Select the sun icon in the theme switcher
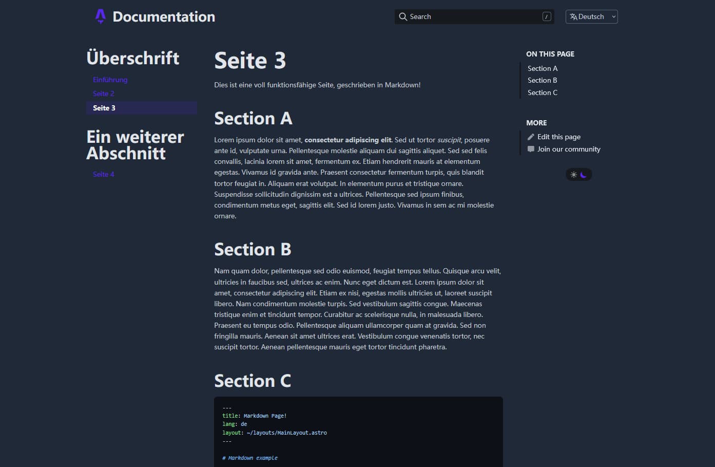715x467 pixels. tap(573, 174)
